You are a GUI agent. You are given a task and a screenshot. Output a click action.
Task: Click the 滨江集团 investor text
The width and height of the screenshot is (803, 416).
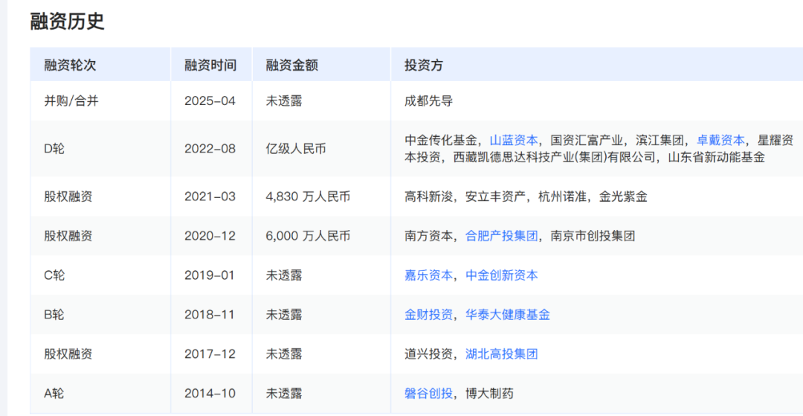660,141
